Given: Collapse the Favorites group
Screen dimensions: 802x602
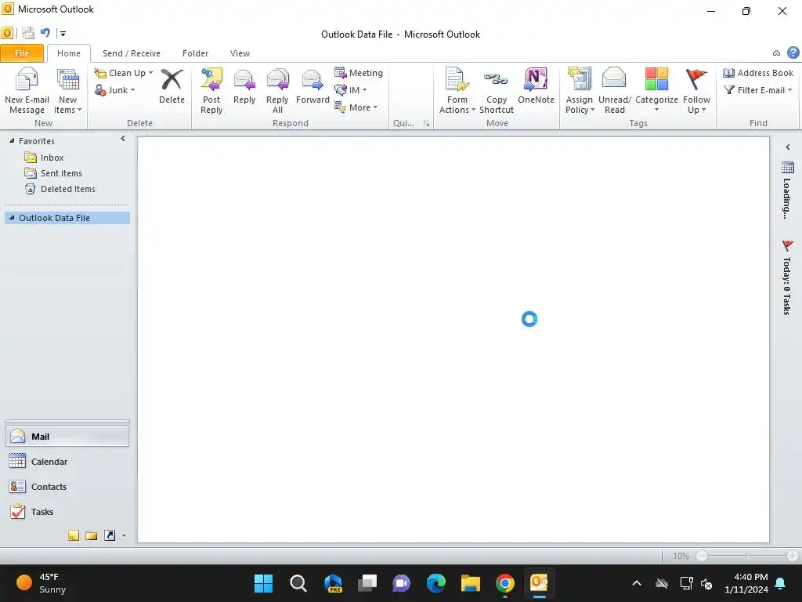Looking at the screenshot, I should (12, 141).
